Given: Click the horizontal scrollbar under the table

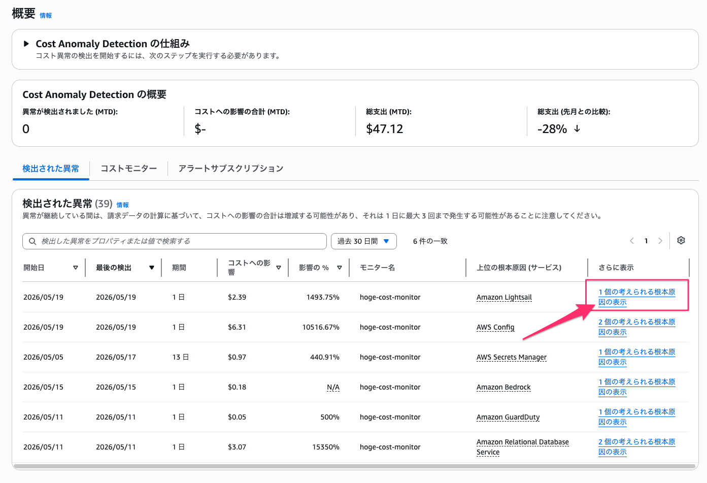Looking at the screenshot, I should (x=354, y=466).
